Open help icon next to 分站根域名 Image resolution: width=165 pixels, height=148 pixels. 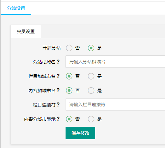(58, 62)
